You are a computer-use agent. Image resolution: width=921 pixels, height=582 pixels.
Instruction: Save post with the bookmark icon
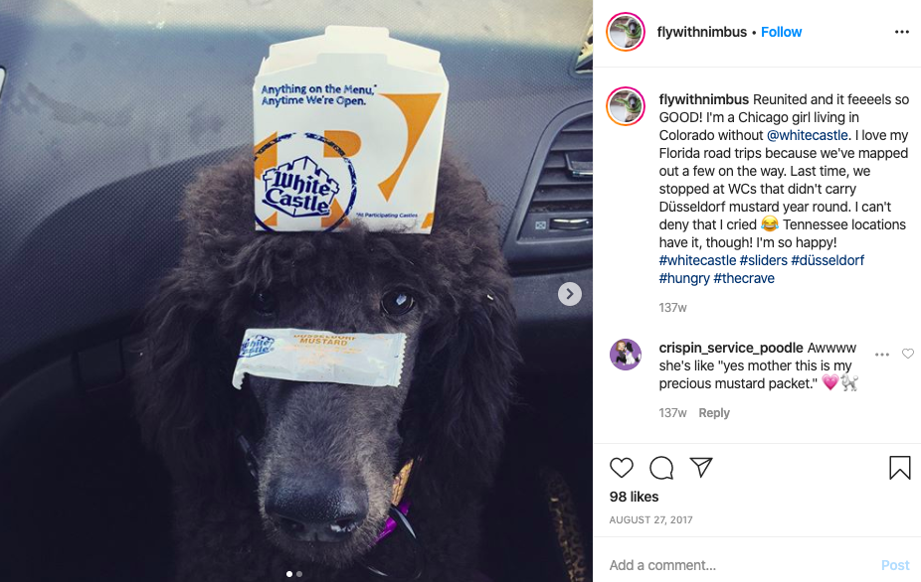pos(899,468)
